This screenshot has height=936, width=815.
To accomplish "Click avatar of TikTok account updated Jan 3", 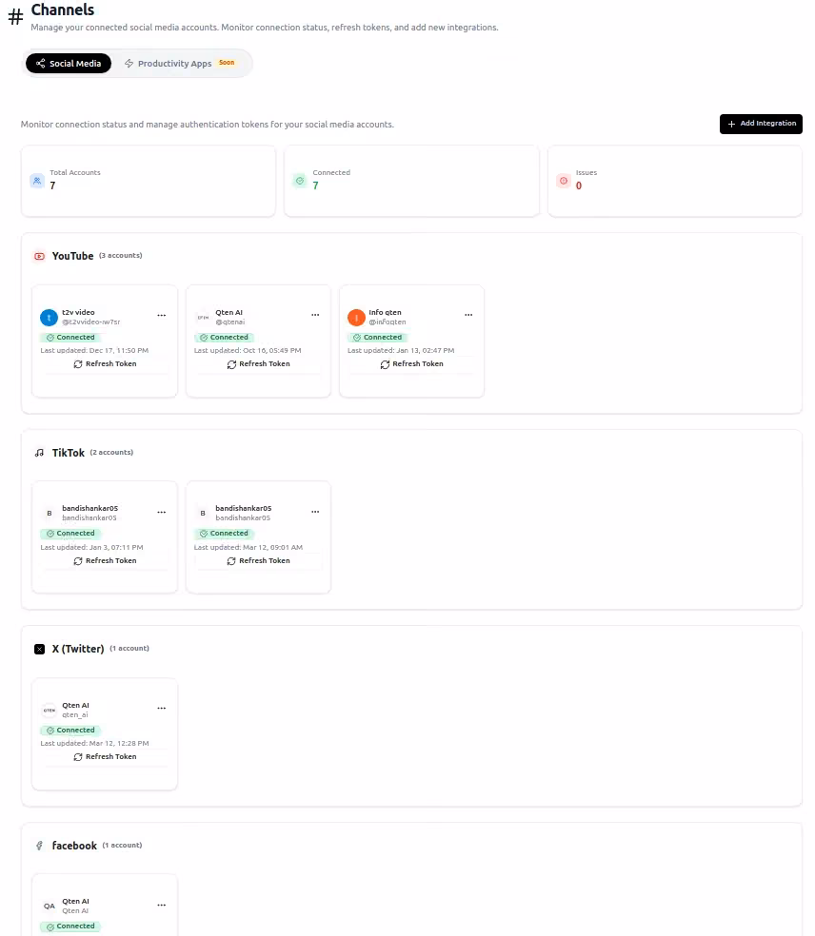I will (49, 514).
